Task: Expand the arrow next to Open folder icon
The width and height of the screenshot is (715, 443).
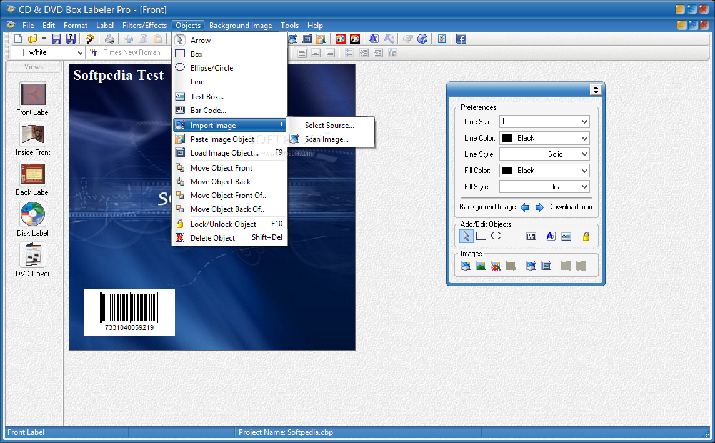Action: coord(44,39)
